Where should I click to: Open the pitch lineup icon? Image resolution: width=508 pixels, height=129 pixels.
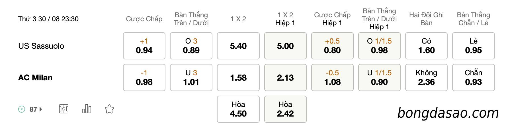(64, 109)
